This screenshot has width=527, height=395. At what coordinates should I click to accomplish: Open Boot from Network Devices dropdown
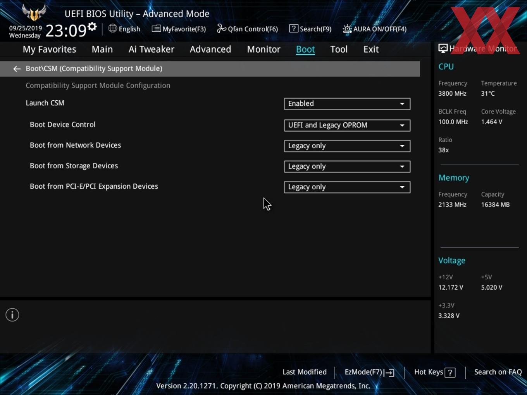[347, 146]
